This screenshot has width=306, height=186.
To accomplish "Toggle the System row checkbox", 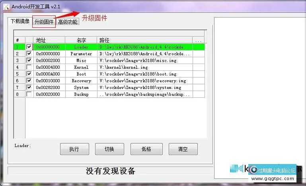I will click(x=29, y=87).
